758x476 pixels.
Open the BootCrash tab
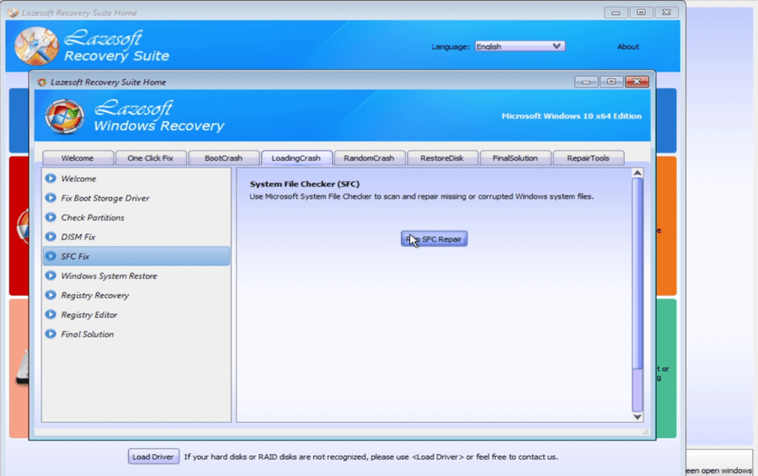(x=223, y=158)
